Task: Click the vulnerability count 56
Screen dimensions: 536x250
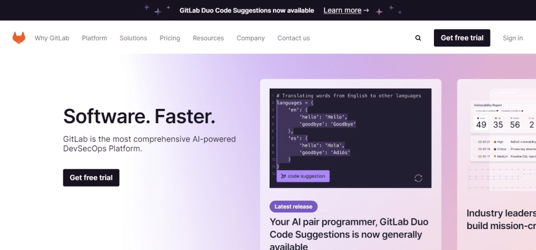Action: 515,125
